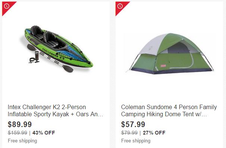Open Coleman Sundome 4 Person Tent title link
Screen dimensions: 226x148
point(169,111)
